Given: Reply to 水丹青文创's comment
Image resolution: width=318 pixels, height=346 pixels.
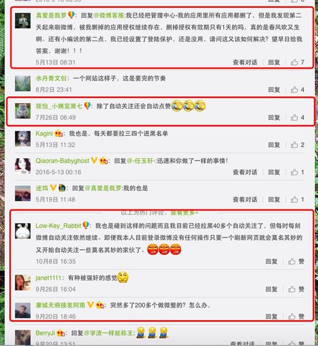Looking at the screenshot, I should point(274,90).
